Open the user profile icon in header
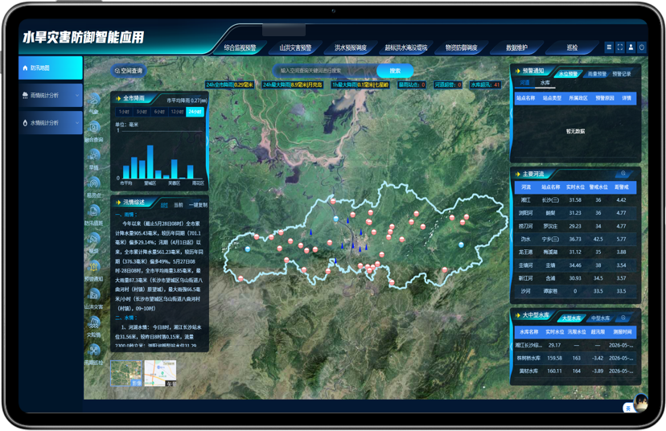 click(631, 47)
